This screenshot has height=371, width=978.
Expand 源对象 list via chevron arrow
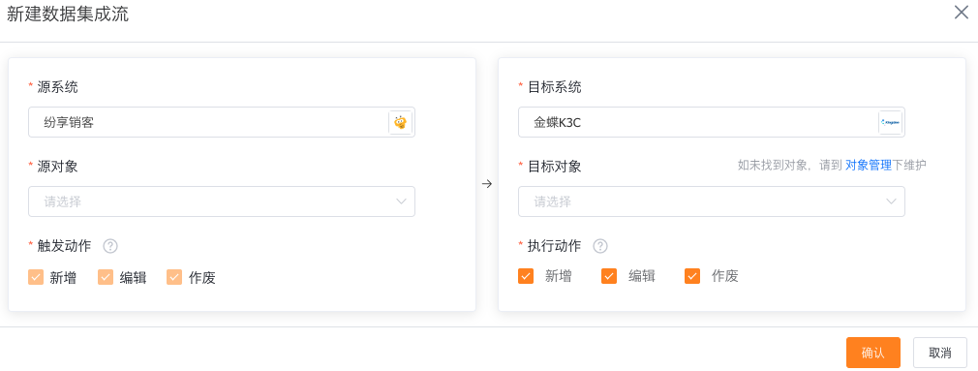tap(401, 201)
